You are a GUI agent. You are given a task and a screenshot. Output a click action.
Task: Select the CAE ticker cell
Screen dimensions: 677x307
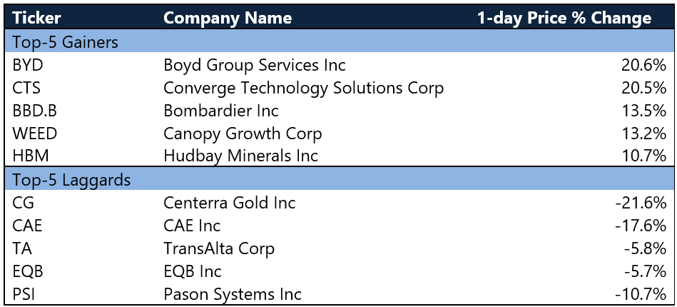pyautogui.click(x=27, y=226)
